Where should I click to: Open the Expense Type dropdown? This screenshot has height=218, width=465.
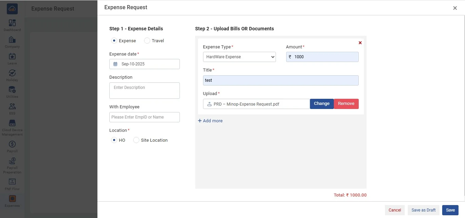point(239,57)
